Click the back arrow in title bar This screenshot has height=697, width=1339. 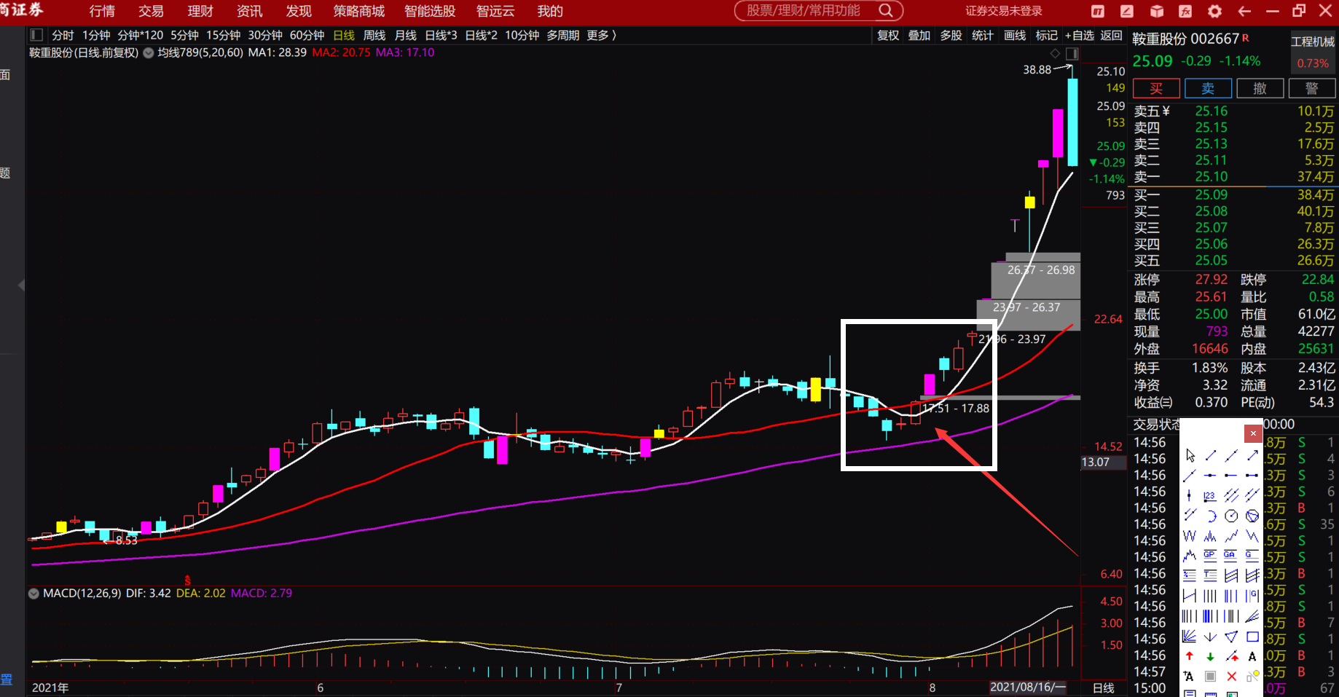coord(1244,11)
